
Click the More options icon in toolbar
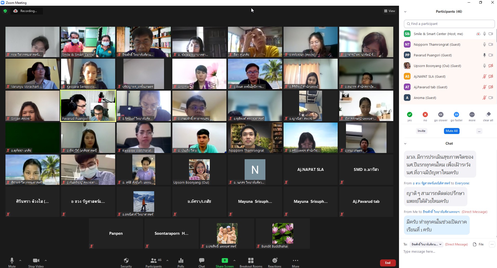pyautogui.click(x=295, y=260)
